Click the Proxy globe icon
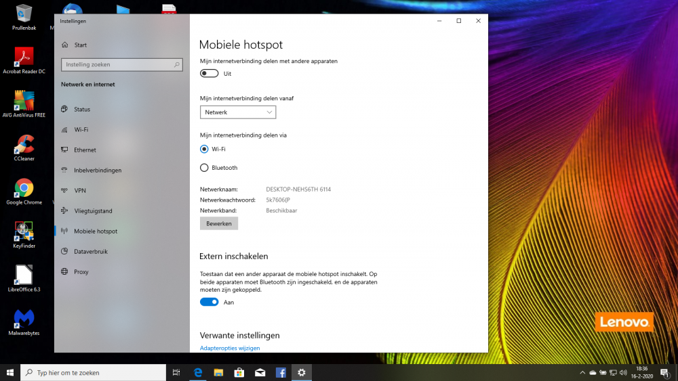 tap(64, 272)
